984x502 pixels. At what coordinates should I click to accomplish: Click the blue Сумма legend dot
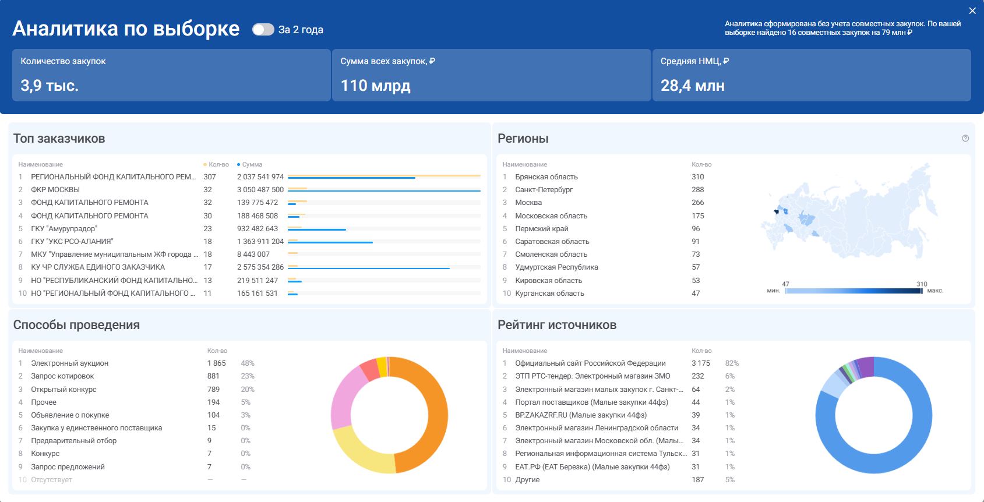[239, 165]
